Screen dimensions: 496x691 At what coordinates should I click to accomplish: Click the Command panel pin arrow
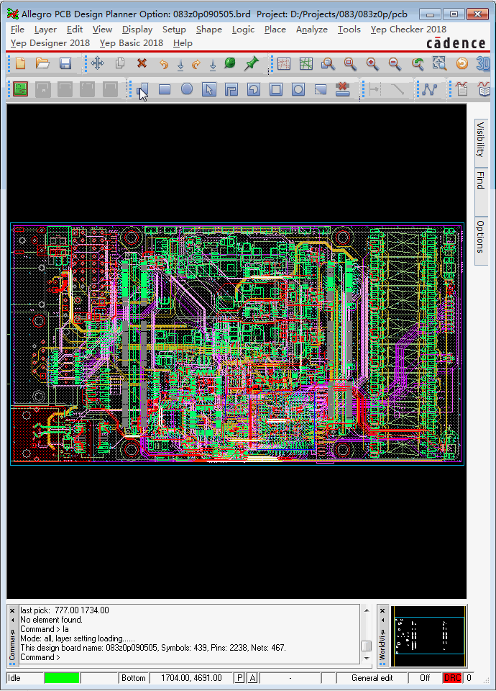12,620
